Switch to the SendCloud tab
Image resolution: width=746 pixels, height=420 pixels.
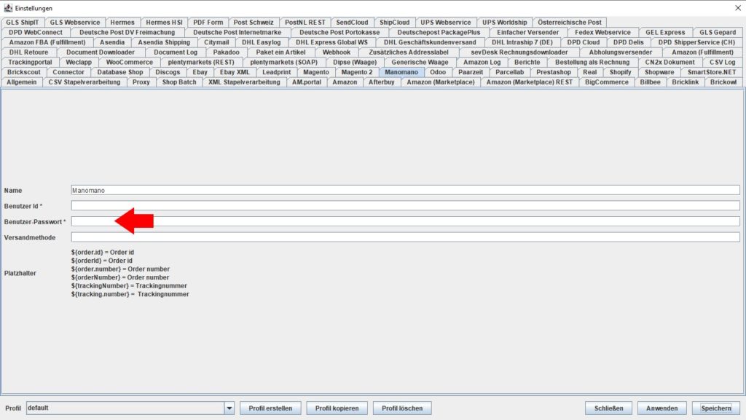pyautogui.click(x=352, y=23)
